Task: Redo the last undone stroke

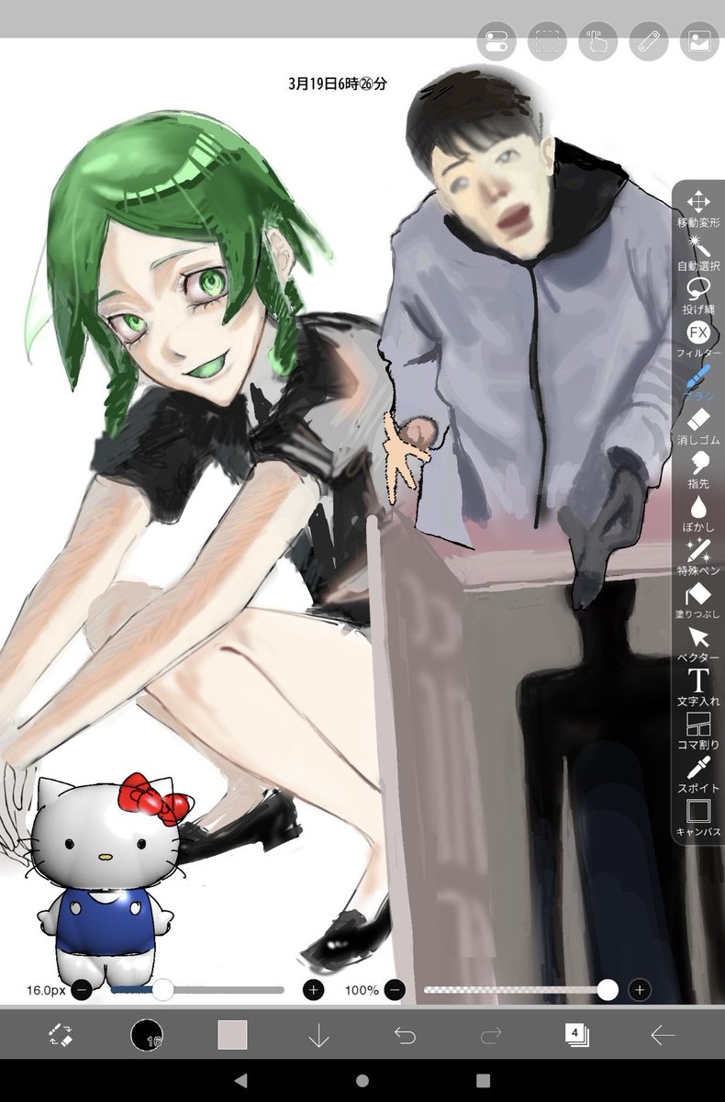Action: (491, 1035)
